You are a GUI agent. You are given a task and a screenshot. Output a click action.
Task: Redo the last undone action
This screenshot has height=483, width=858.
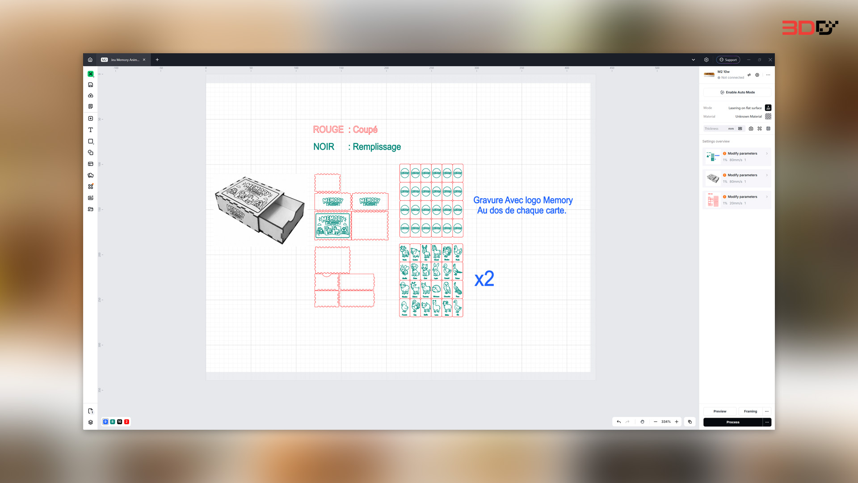(x=627, y=422)
